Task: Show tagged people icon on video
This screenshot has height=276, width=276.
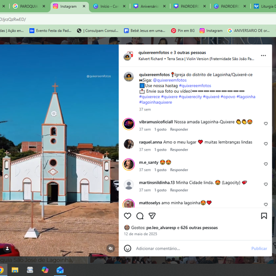Action: tap(7, 248)
